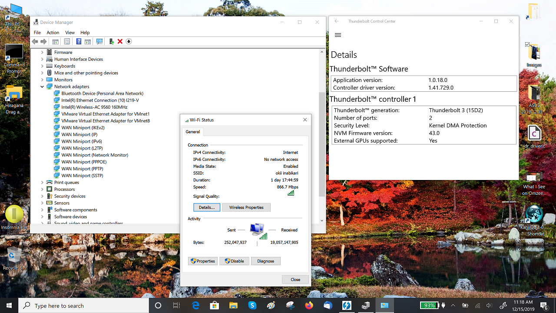Click the Cortana circle on the taskbar
The image size is (556, 313).
pos(158,306)
